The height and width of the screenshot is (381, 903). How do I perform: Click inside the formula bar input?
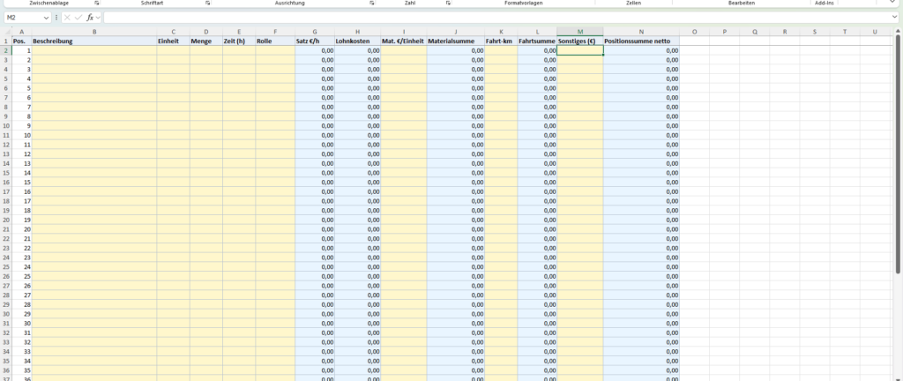pos(485,18)
